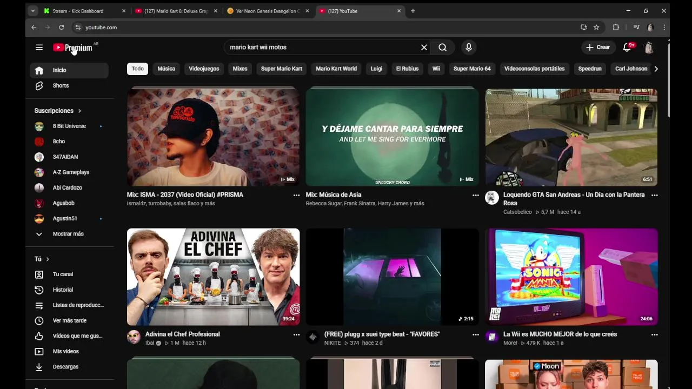Viewport: 692px width, 389px height.
Task: Click the YouTube Premium logo
Action: click(72, 48)
